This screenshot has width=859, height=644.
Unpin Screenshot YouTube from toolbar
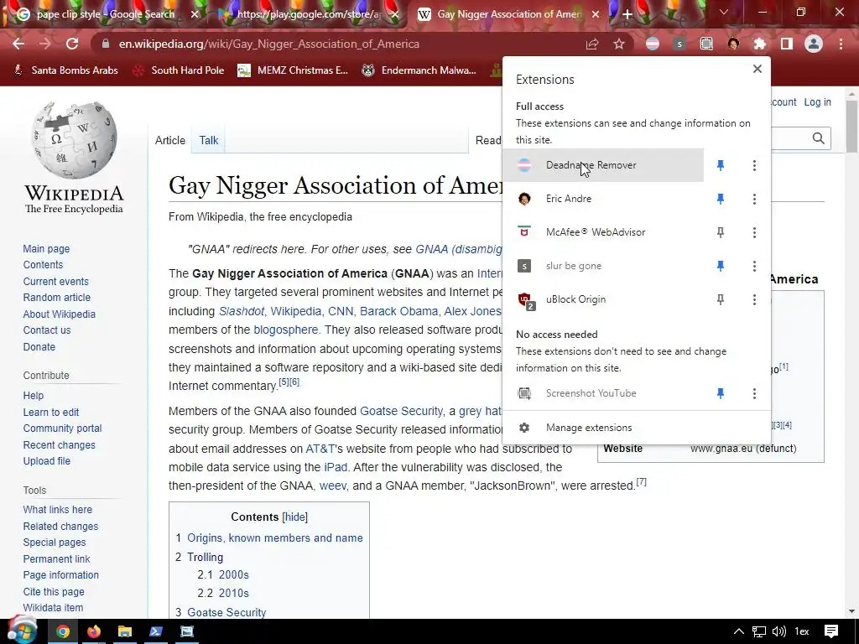click(x=721, y=393)
